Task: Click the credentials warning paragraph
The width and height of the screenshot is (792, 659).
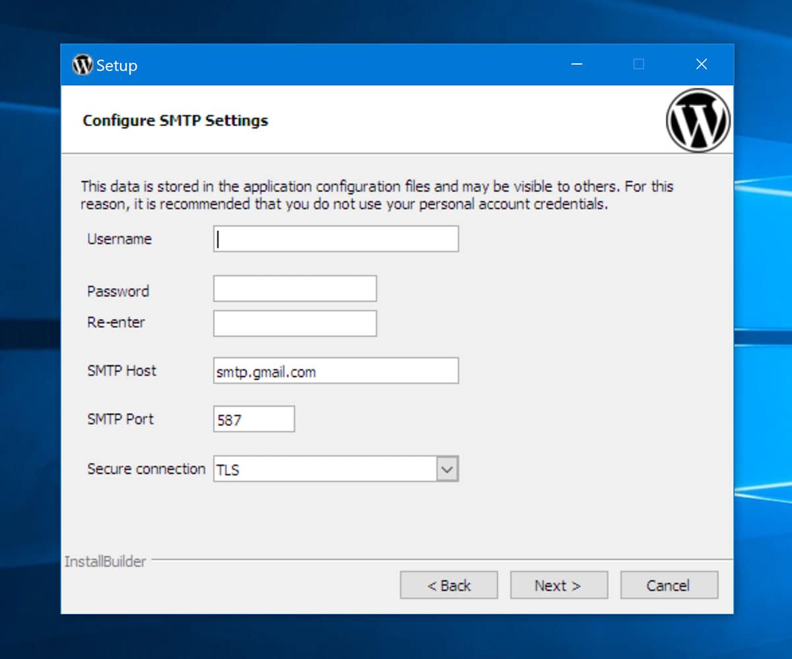Action: (x=377, y=195)
